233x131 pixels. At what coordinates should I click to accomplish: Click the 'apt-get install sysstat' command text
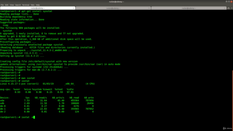37,11
